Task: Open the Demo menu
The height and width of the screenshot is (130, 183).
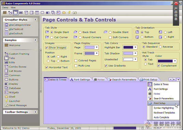Action: (x=5, y=7)
